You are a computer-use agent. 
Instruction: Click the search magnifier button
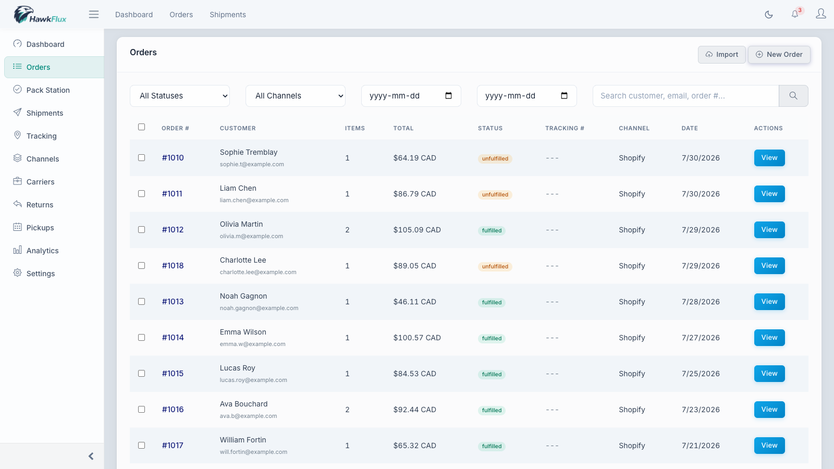coord(793,96)
